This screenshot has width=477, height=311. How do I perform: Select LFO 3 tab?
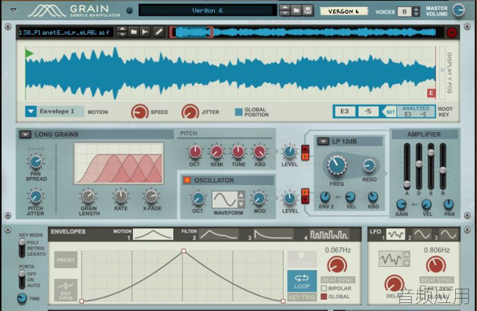click(x=448, y=235)
